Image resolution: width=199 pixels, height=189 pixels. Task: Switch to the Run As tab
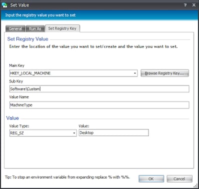tap(35, 28)
